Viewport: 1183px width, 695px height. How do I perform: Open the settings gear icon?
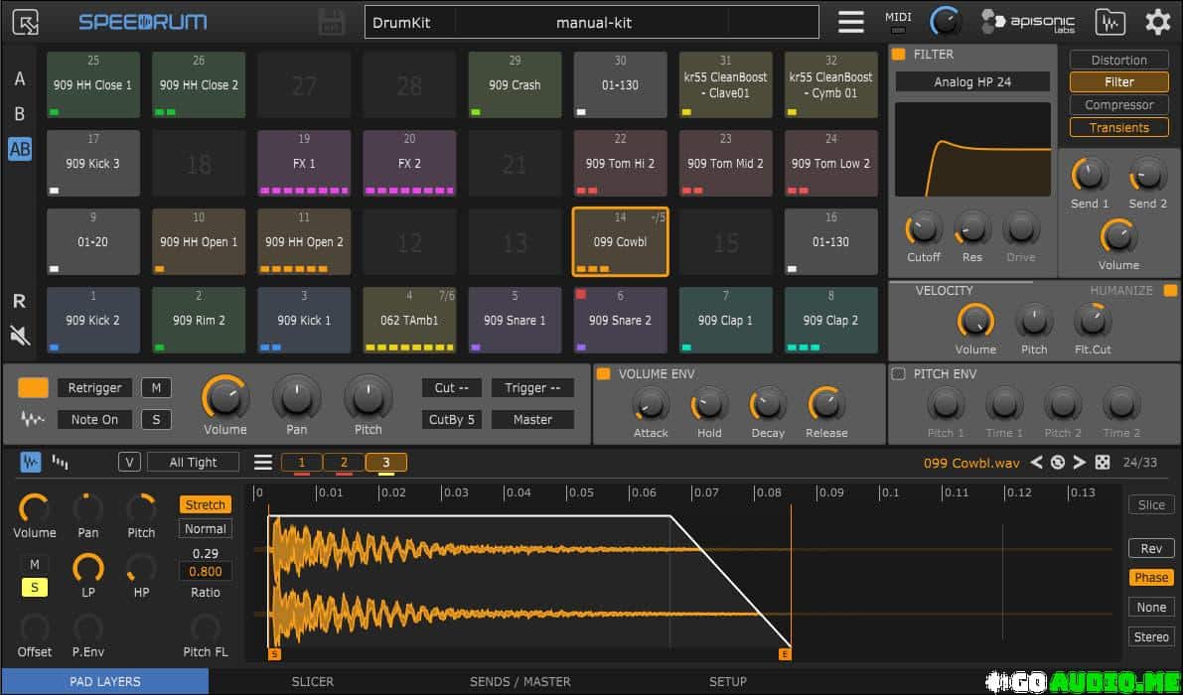pyautogui.click(x=1157, y=22)
